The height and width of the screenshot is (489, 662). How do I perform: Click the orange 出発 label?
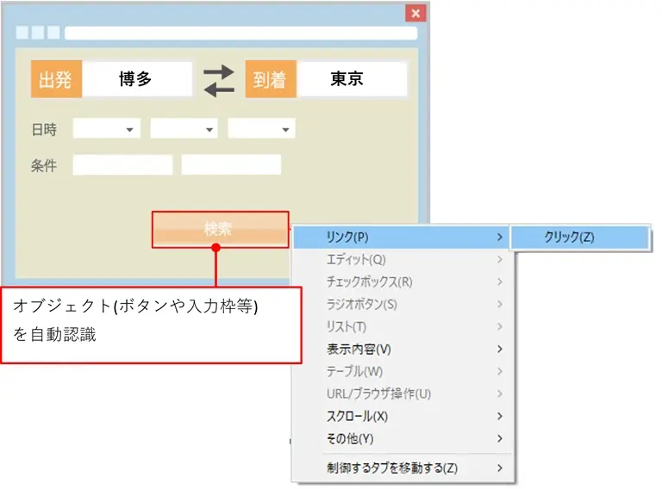[56, 79]
